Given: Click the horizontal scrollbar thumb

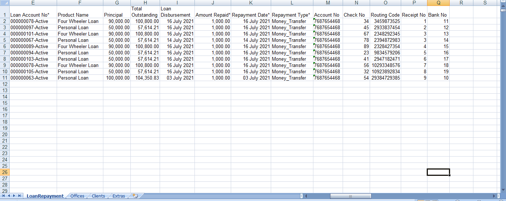Looking at the screenshot, I should pos(350,196).
